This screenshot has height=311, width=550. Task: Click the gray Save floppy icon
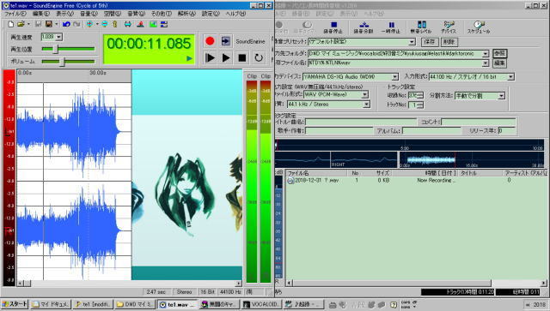click(38, 24)
